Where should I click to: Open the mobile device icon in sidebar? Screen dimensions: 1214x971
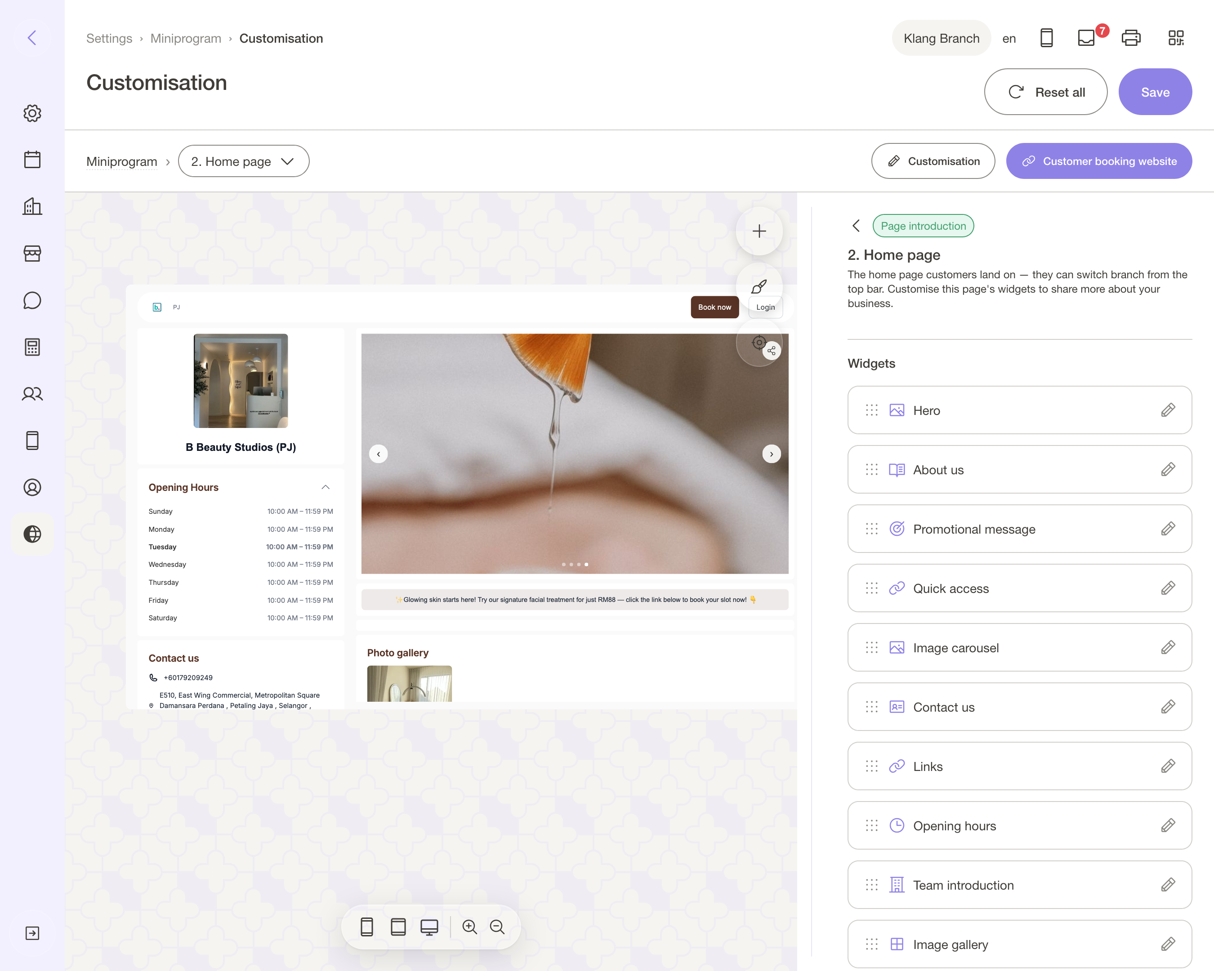[32, 440]
